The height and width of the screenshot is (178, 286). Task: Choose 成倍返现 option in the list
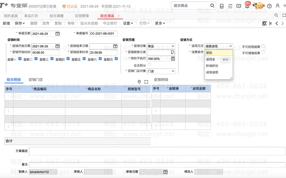coord(219,73)
